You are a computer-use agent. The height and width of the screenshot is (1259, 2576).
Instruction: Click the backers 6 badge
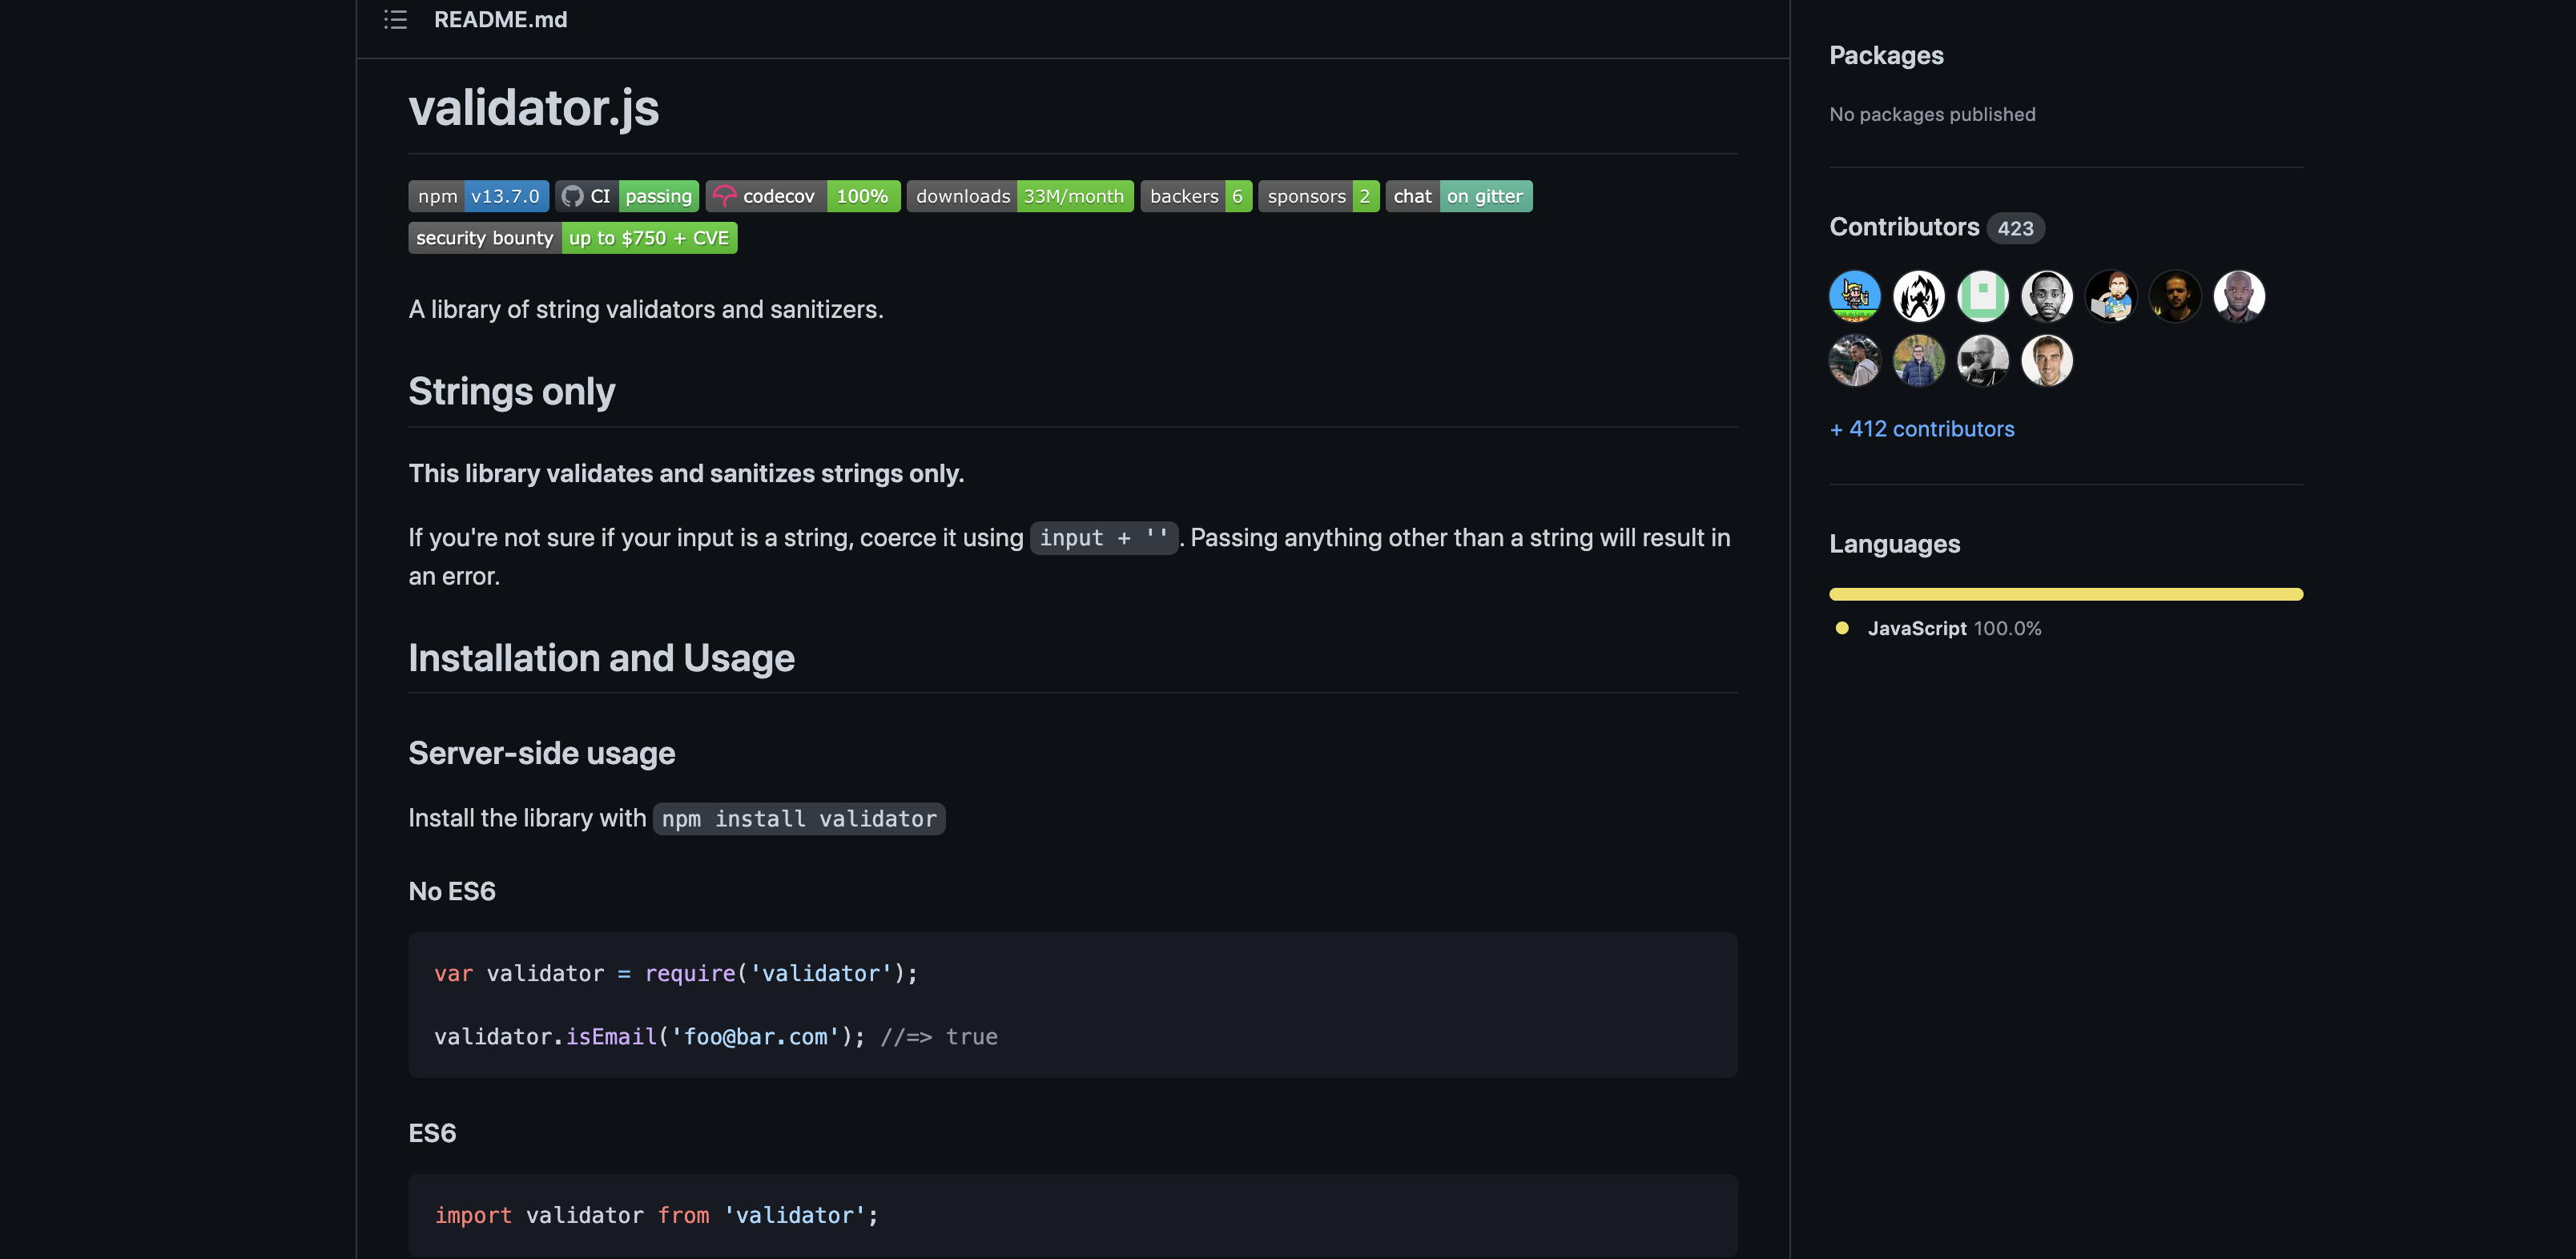coord(1196,196)
